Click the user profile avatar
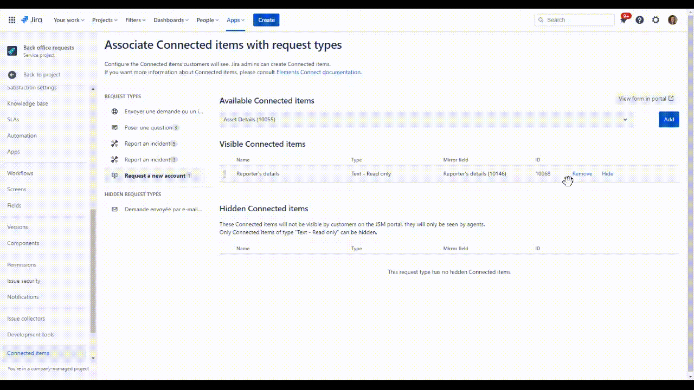 (672, 20)
